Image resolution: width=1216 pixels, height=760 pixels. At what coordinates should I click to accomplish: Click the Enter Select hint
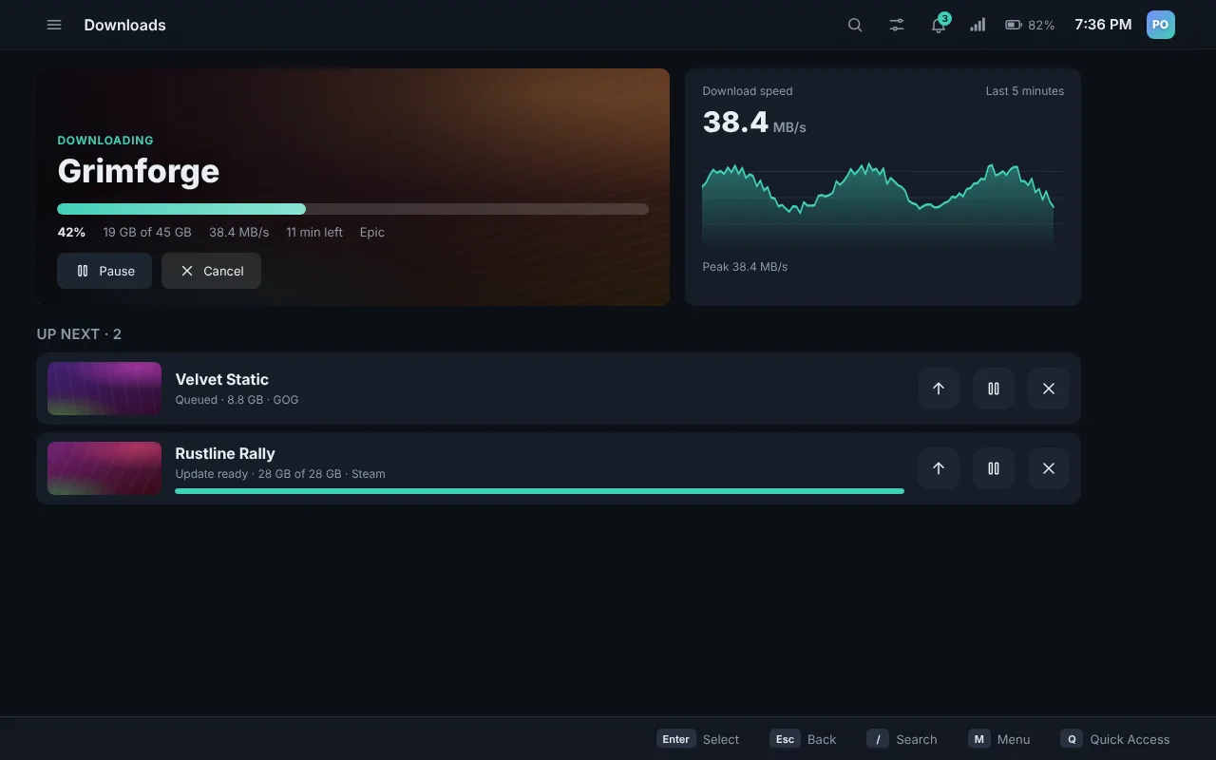point(698,739)
